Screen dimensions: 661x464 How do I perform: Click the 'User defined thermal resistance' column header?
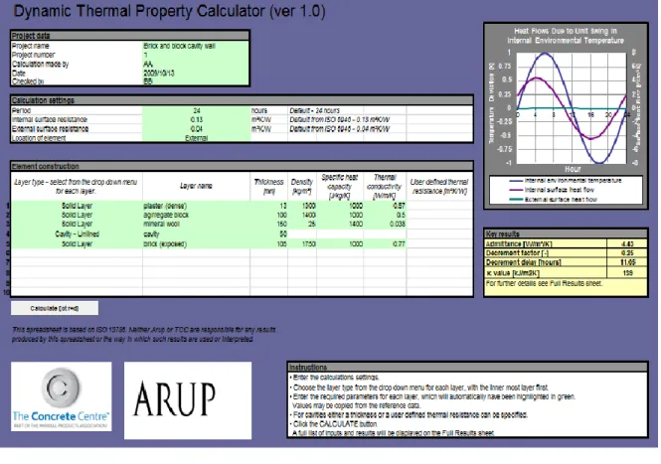point(439,186)
